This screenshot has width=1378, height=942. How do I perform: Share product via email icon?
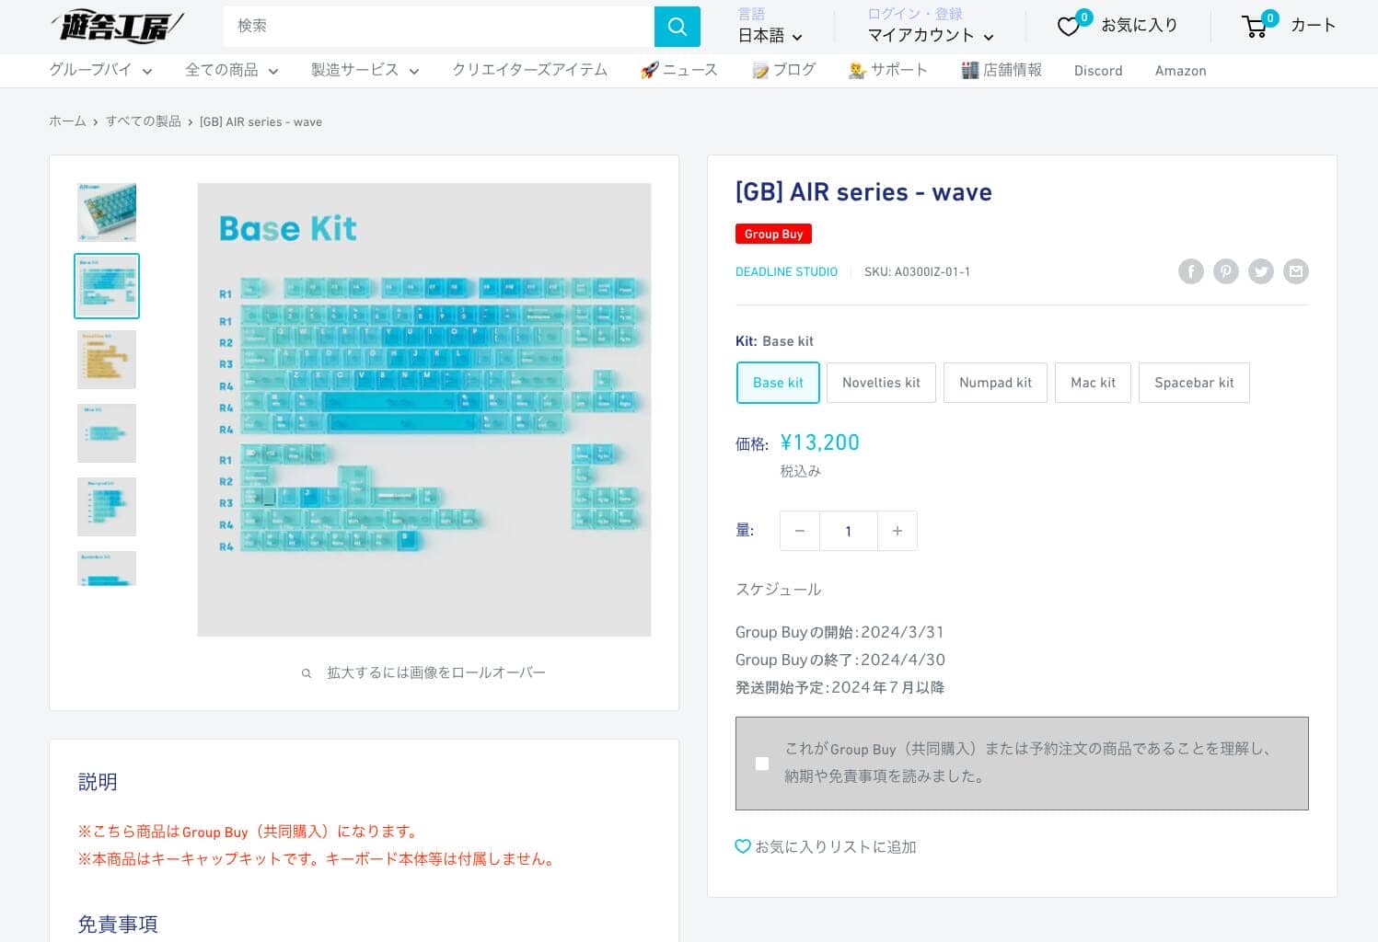[1295, 271]
